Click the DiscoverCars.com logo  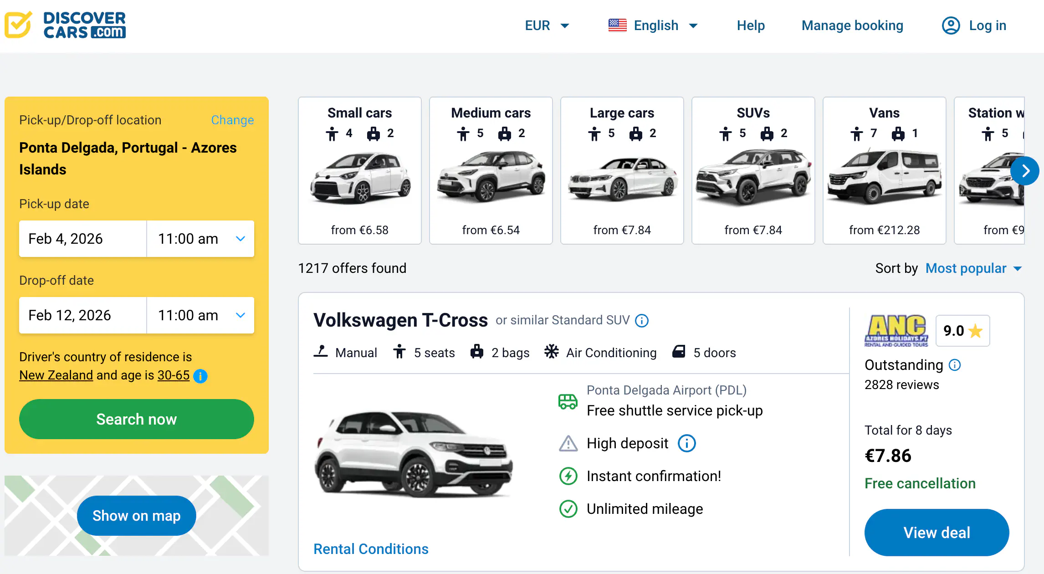[x=65, y=25]
